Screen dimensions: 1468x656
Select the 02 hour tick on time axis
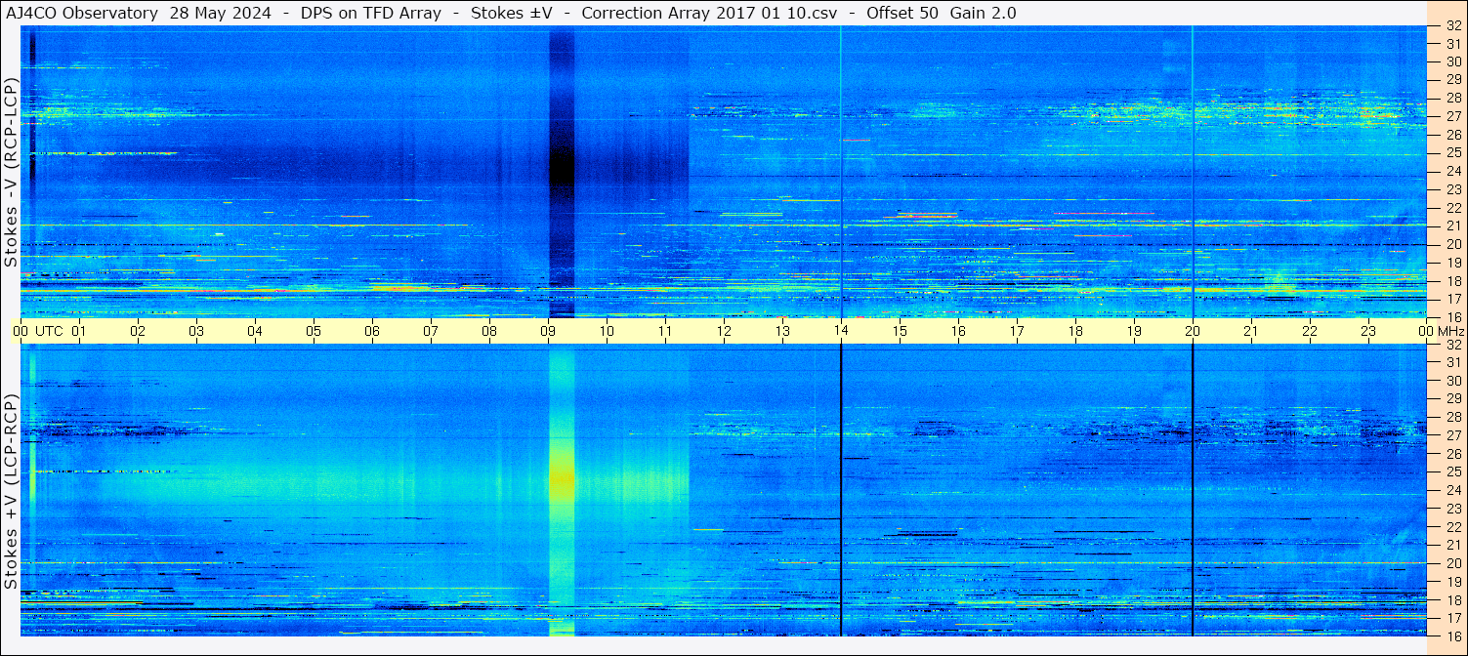[138, 331]
